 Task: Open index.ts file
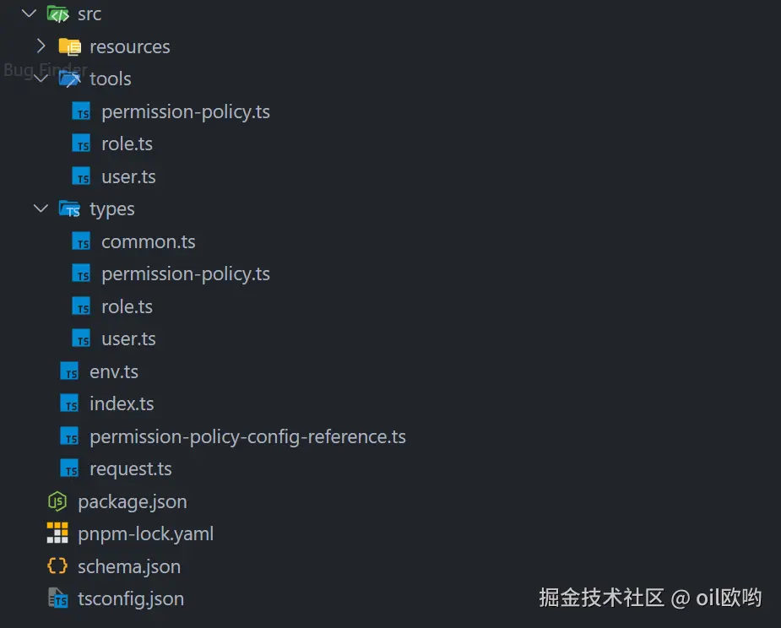tap(122, 403)
